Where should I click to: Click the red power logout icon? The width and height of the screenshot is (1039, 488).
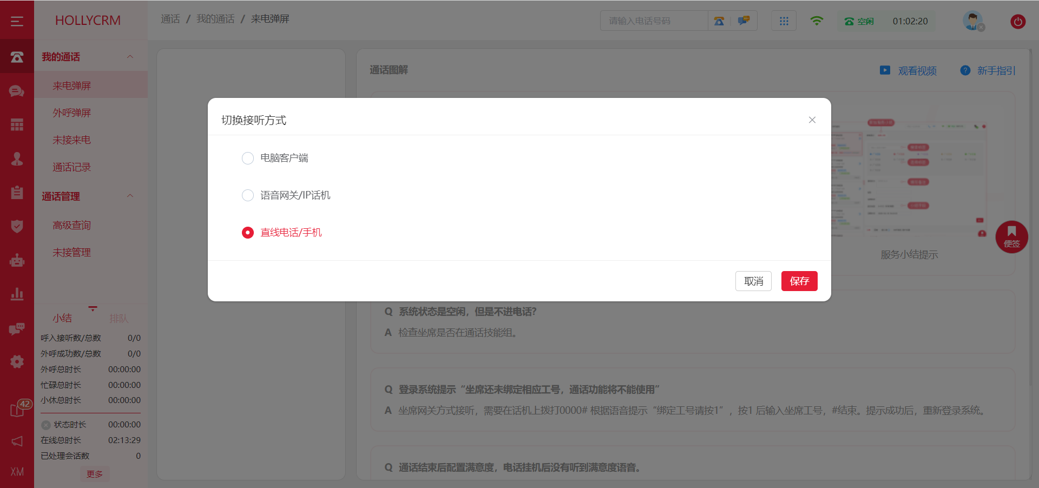[1017, 22]
